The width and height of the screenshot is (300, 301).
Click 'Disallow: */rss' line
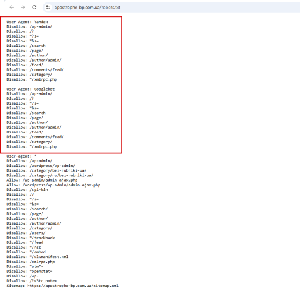coord(23,248)
